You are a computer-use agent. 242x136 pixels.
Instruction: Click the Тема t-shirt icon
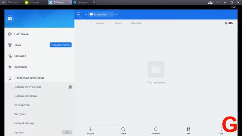[10, 45]
